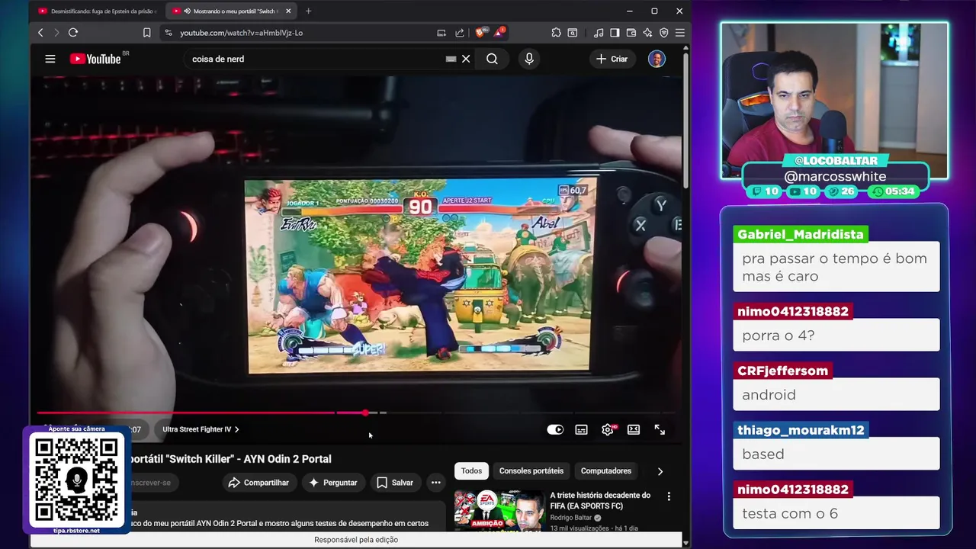
Task: Click the browser address bar URL
Action: click(x=241, y=33)
